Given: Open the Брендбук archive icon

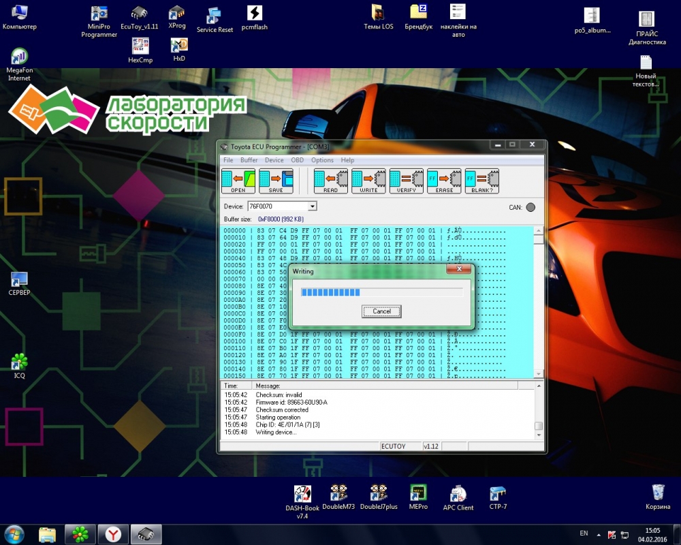Looking at the screenshot, I should 418,17.
